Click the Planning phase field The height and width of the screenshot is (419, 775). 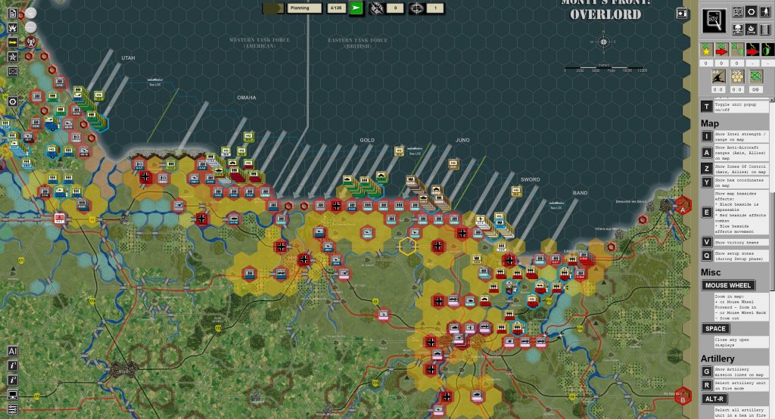(x=304, y=8)
